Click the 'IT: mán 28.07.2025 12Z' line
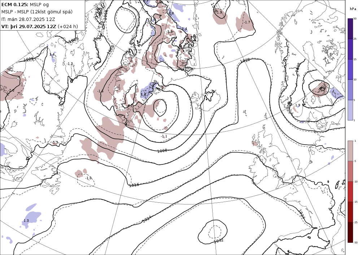 (28, 19)
